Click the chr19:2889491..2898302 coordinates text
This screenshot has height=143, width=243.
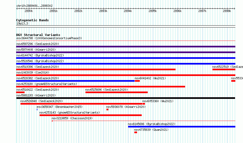coord(35,6)
